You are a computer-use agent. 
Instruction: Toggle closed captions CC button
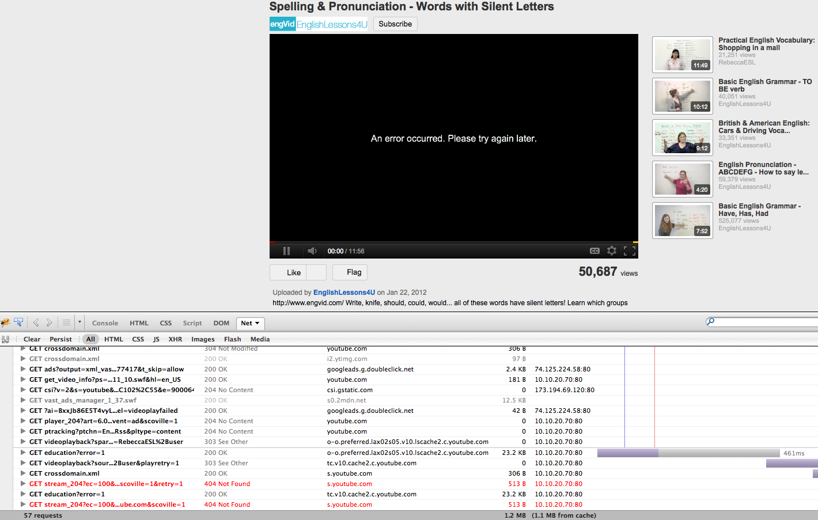594,251
